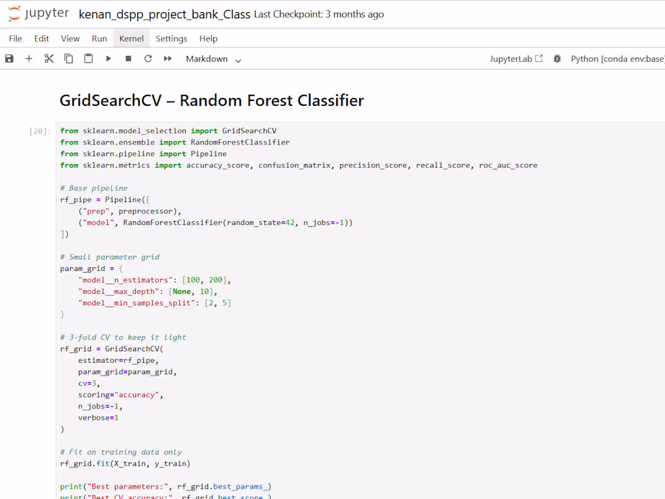Image resolution: width=665 pixels, height=499 pixels.
Task: Click the '# Fit on training data only' comment
Action: (121, 452)
